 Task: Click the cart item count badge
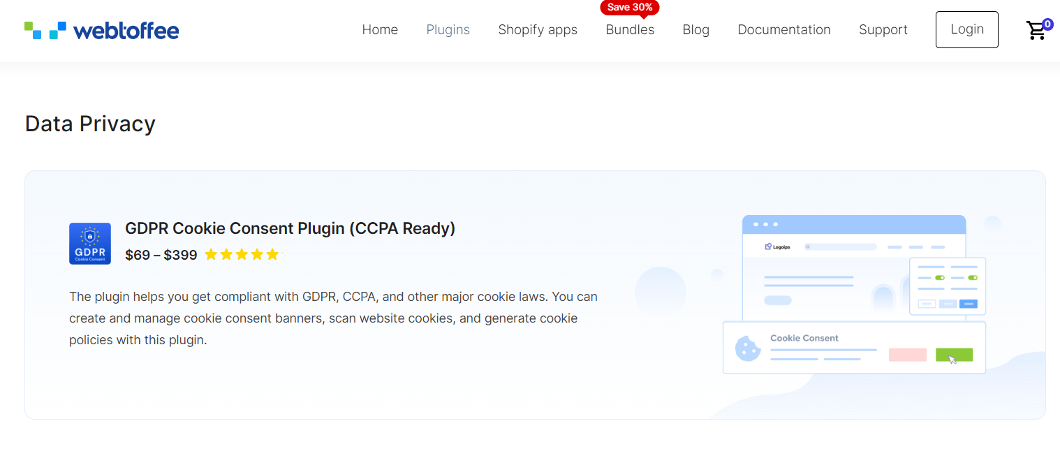pos(1047,24)
